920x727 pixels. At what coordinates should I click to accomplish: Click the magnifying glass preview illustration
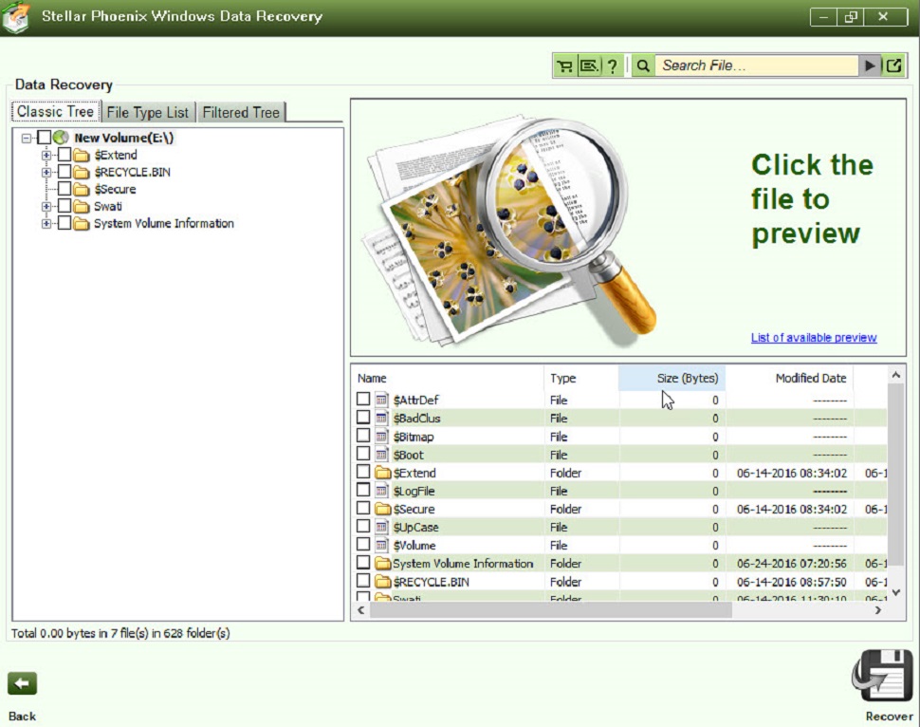coord(510,229)
